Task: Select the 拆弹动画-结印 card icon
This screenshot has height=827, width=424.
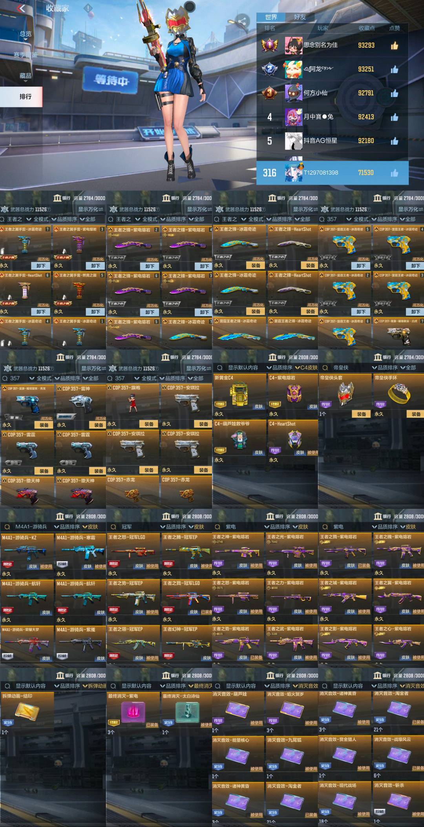Action: click(27, 711)
